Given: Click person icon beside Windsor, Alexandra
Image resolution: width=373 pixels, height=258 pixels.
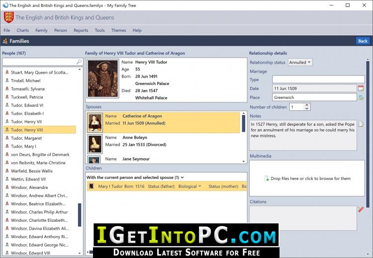Looking at the screenshot, I should click(7, 187).
